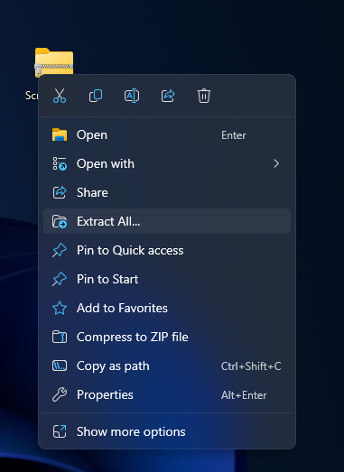Select Compress to ZIP file
This screenshot has height=472, width=344.
point(167,337)
